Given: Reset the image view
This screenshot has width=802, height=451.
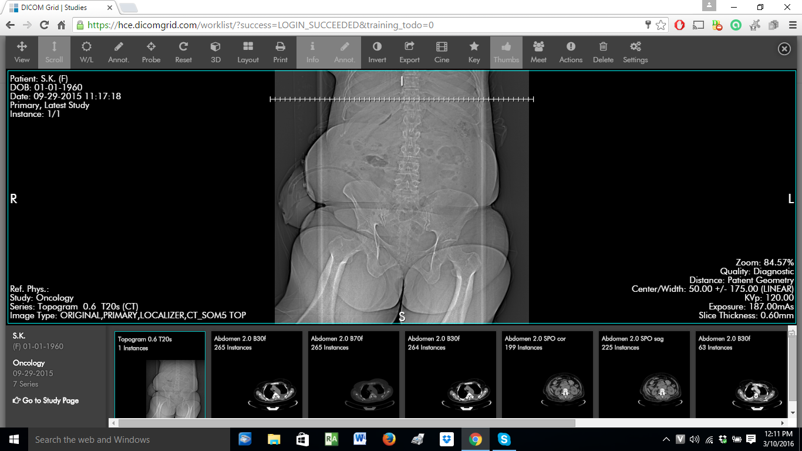Looking at the screenshot, I should (183, 52).
